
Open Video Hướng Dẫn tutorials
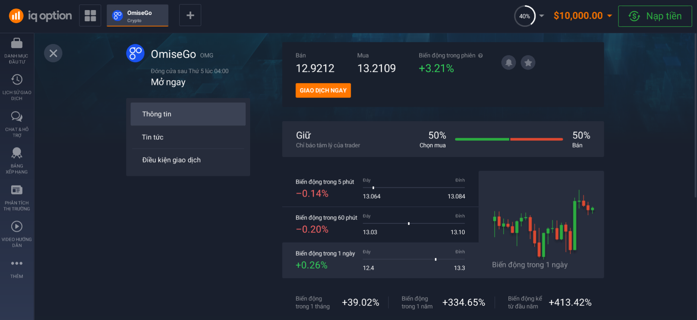click(x=17, y=226)
